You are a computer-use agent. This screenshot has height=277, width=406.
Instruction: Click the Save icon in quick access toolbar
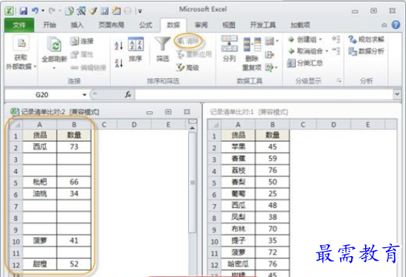tap(24, 10)
